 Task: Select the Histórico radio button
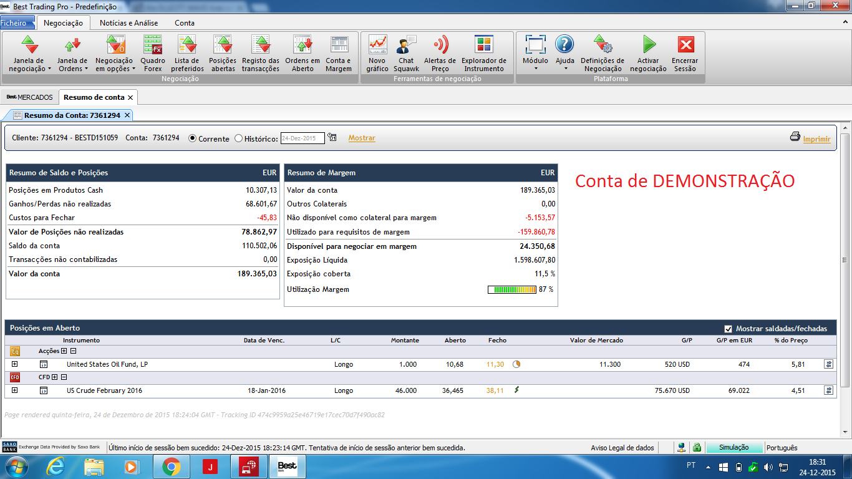pyautogui.click(x=238, y=138)
